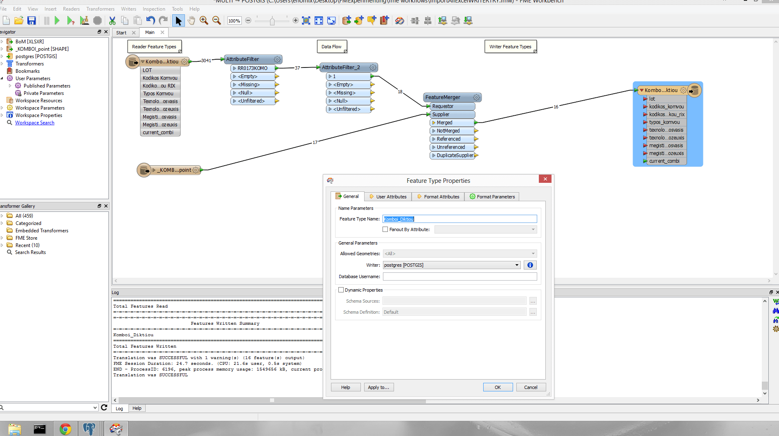
Task: Open Workspace Search in the Navigator
Action: (34, 122)
